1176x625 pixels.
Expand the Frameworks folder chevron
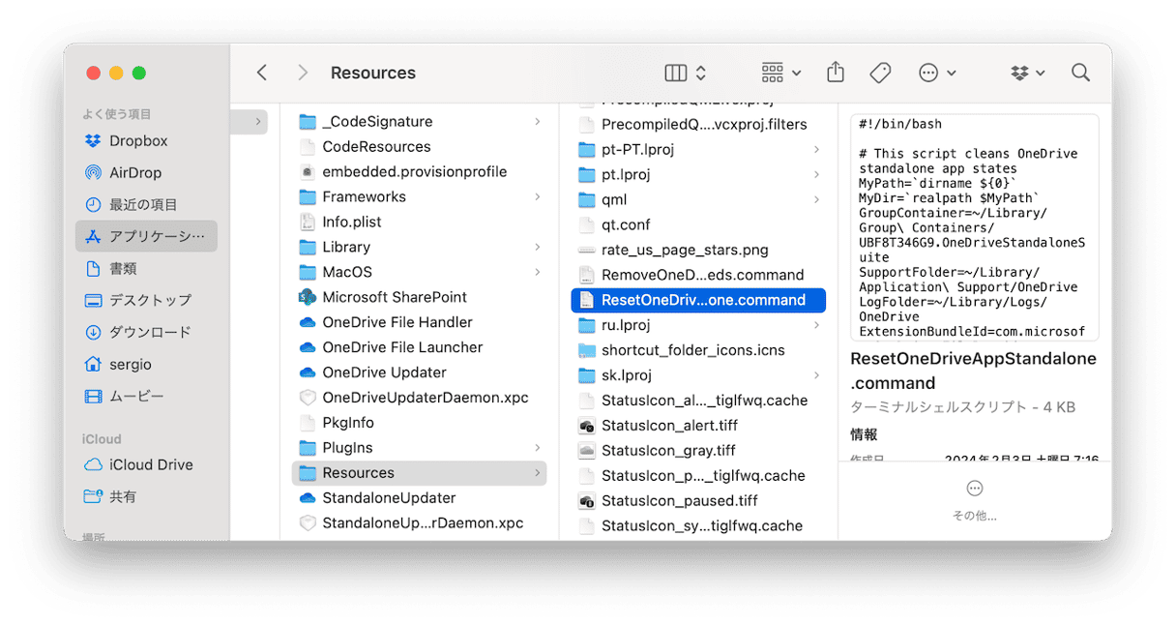click(537, 196)
